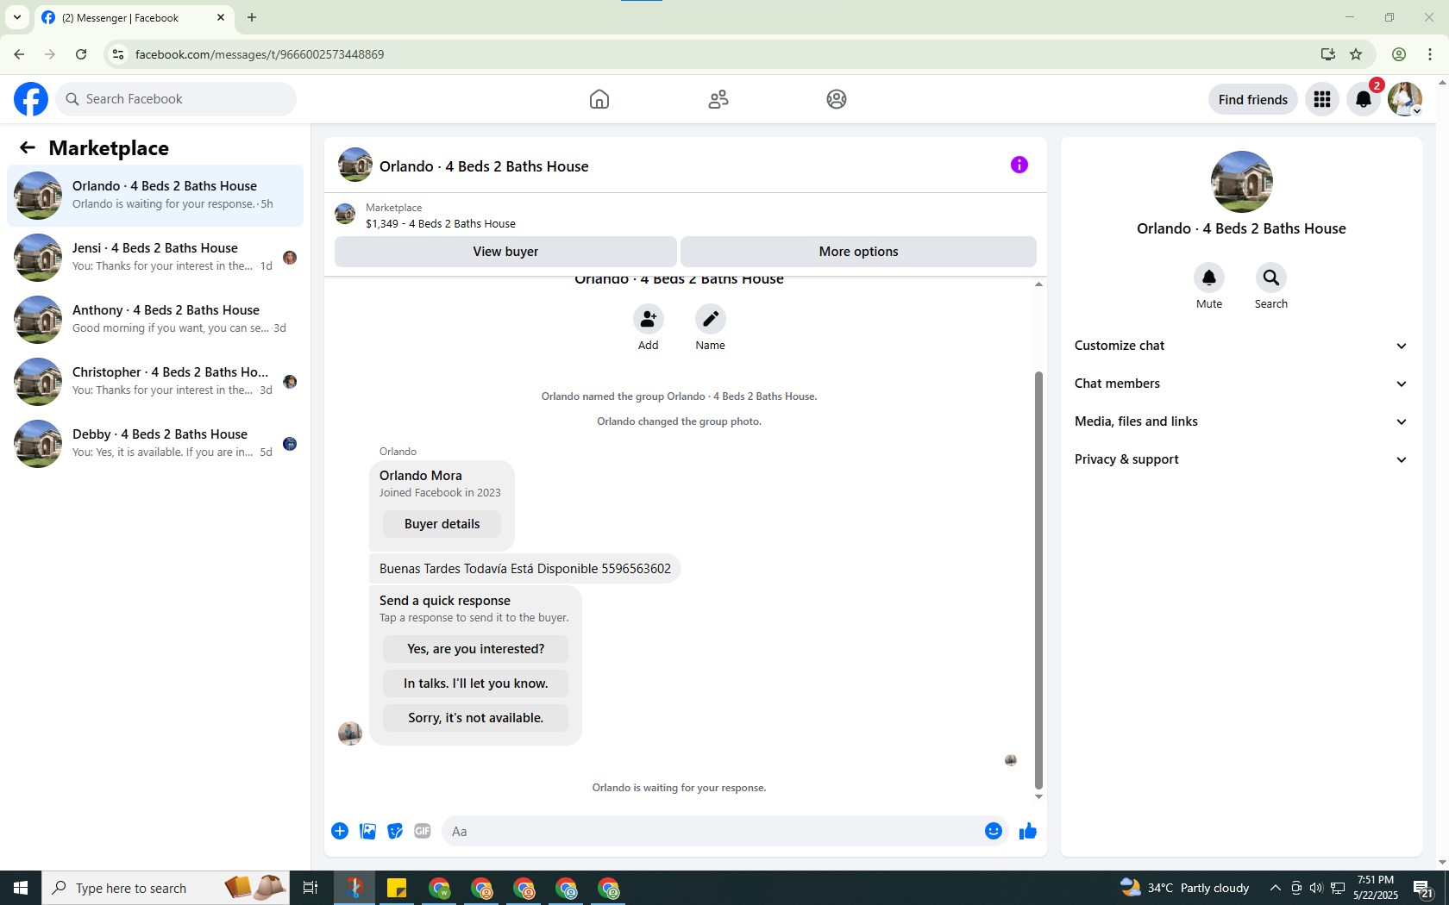Open the Christopher · 4 Beds 2 Baths conversation
This screenshot has height=905, width=1449.
point(155,382)
